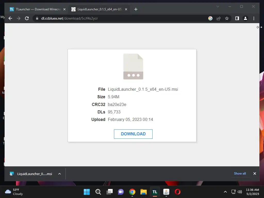Screen dimensions: 264x198
Task: Open the weather widget showing 53°F
Action: pos(14,192)
